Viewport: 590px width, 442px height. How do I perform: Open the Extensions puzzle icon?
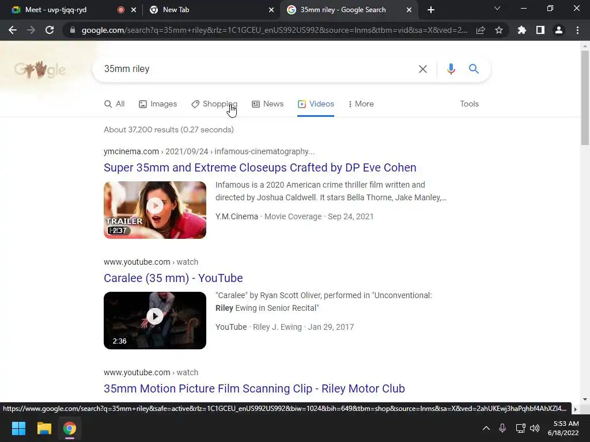522,30
